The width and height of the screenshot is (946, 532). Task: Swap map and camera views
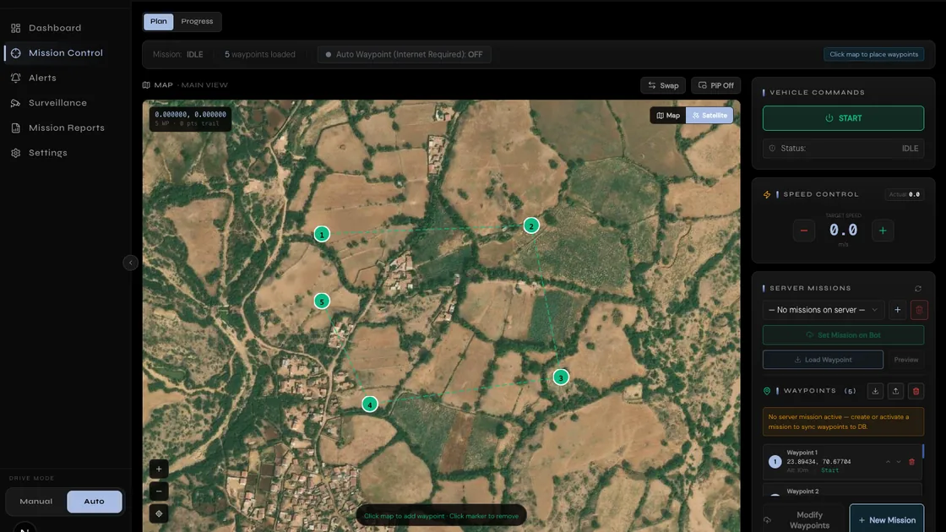coord(663,85)
